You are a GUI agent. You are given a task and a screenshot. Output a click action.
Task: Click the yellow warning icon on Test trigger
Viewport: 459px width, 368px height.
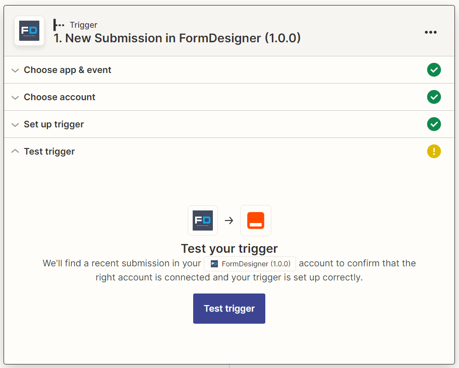[x=434, y=151]
